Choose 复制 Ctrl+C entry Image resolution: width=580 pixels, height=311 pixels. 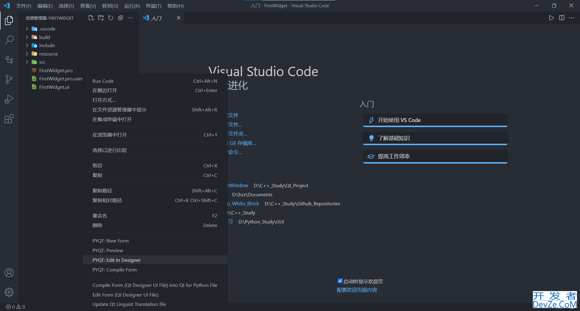coord(155,175)
